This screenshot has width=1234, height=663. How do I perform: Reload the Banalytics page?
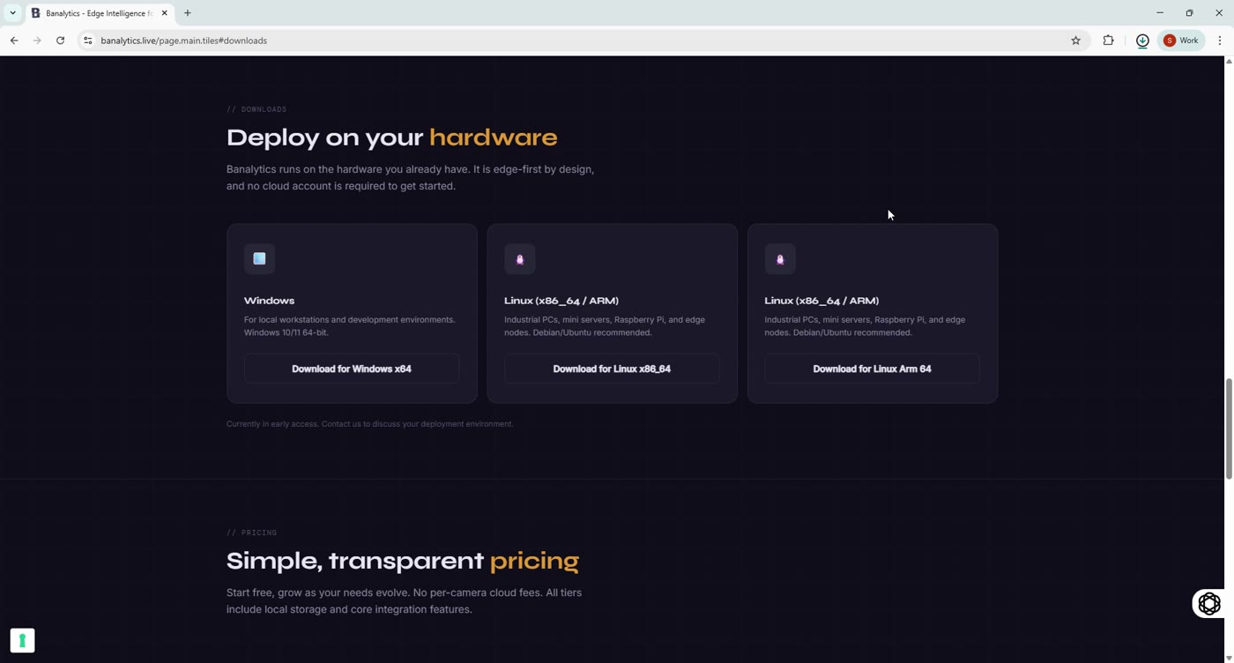(60, 41)
